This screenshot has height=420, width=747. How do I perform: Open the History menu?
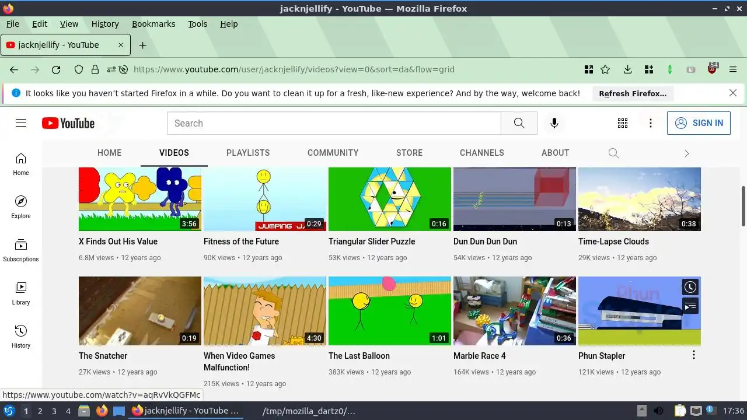[x=105, y=24]
